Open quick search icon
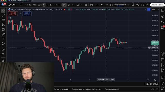 pos(133,5)
